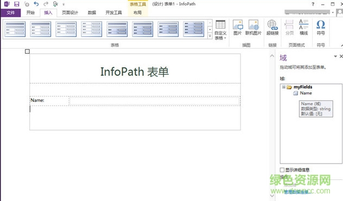Open the 文件 (File) menu

click(10, 12)
